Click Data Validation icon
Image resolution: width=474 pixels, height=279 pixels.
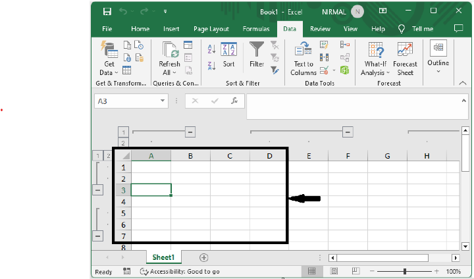pyautogui.click(x=324, y=70)
